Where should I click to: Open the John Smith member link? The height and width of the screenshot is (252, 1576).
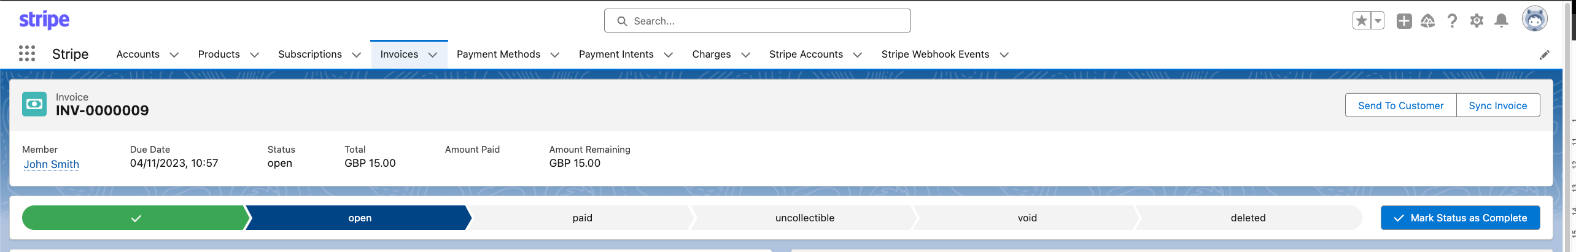pos(52,164)
